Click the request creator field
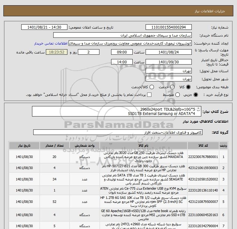The image size is (237, 229). [130, 43]
